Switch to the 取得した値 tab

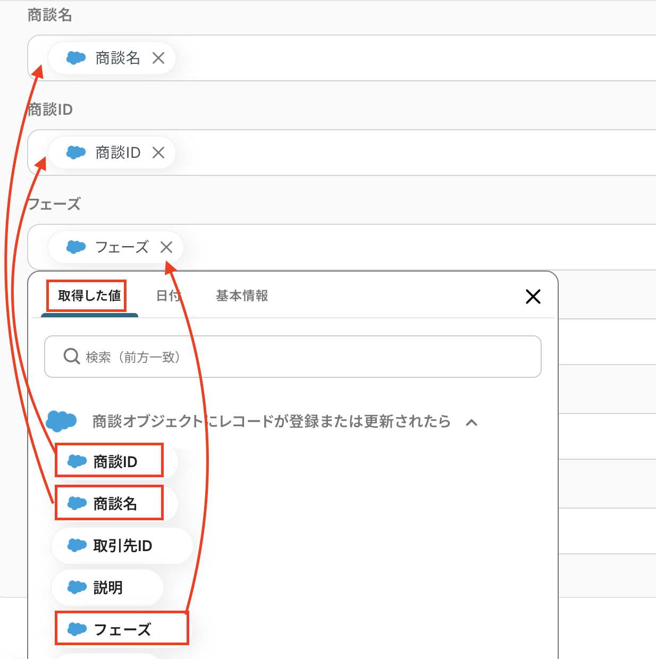[89, 296]
